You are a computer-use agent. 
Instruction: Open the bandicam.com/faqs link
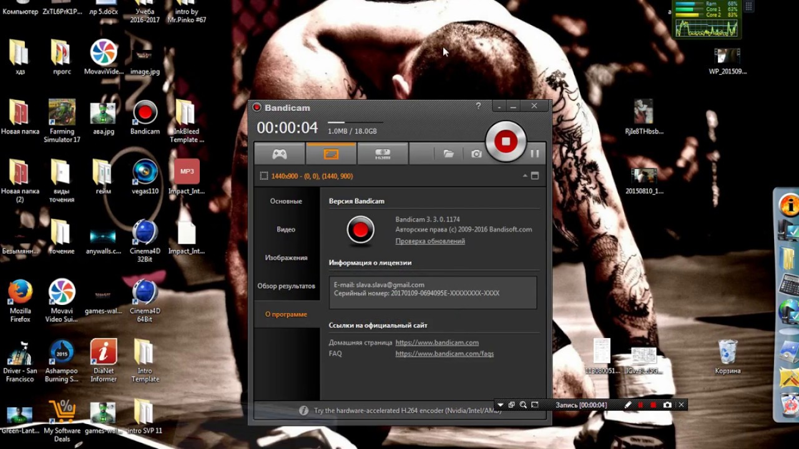[x=444, y=354]
